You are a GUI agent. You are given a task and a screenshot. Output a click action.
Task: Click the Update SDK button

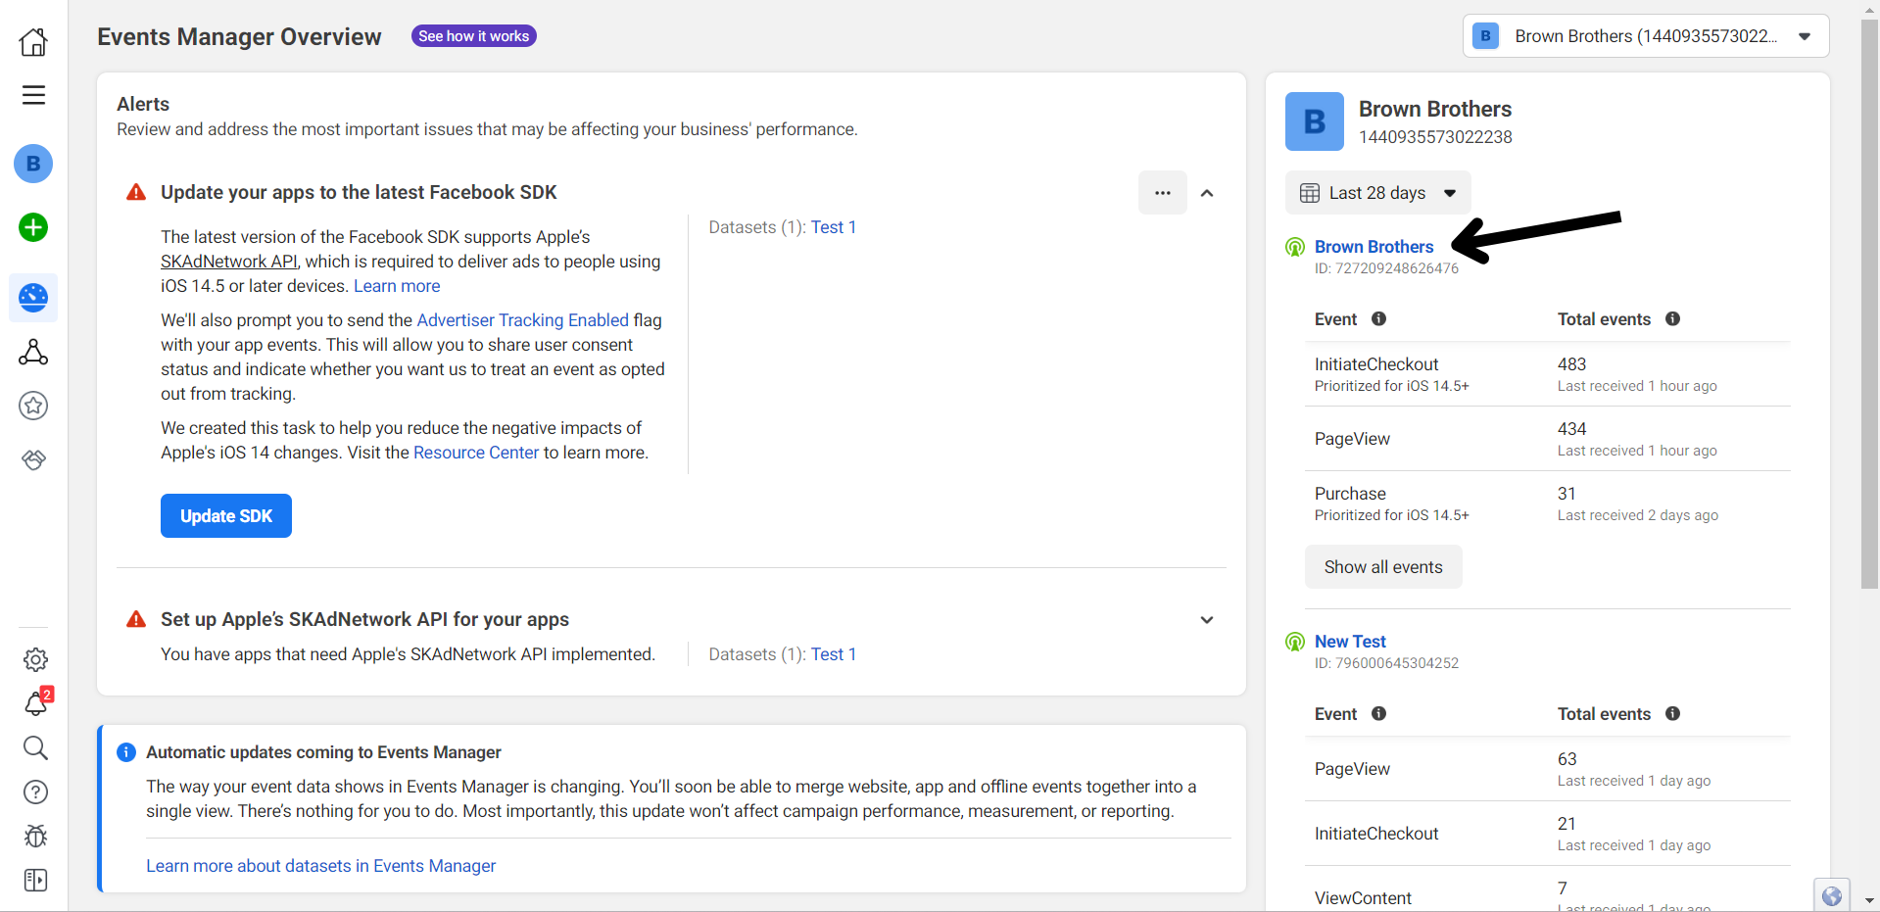click(x=226, y=516)
